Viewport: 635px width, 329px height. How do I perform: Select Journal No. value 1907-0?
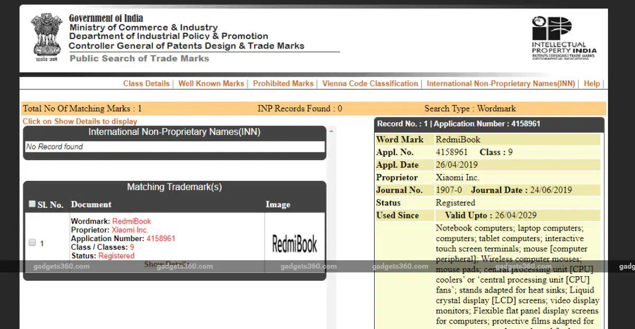pyautogui.click(x=449, y=190)
